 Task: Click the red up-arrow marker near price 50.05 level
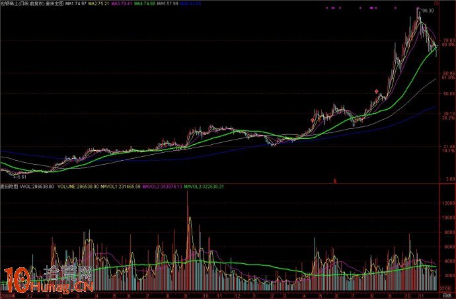pyautogui.click(x=376, y=91)
